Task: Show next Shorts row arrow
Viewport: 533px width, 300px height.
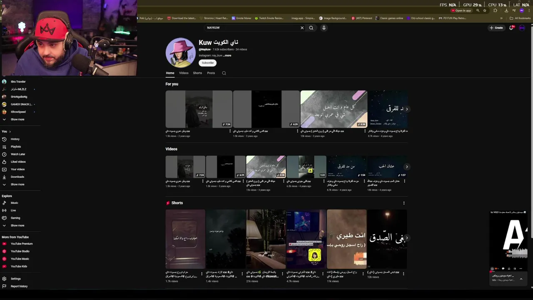Action: click(x=407, y=237)
